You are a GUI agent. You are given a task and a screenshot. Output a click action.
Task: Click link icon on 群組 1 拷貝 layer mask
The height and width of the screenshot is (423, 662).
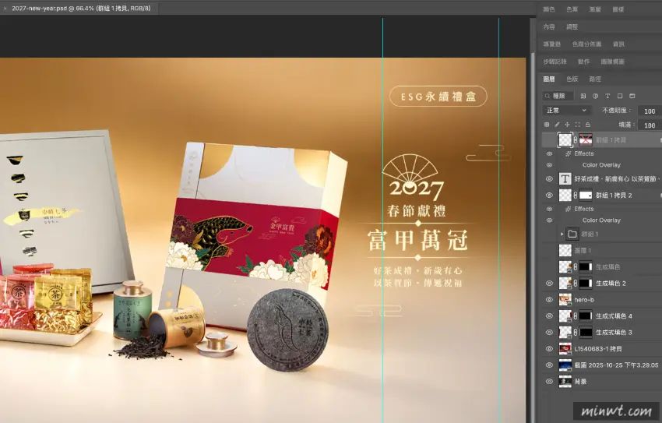pyautogui.click(x=575, y=139)
